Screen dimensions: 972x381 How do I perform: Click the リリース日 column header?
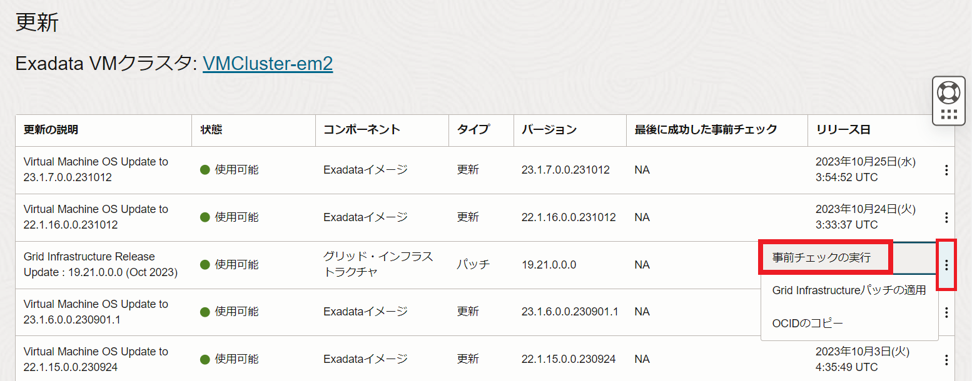[x=843, y=130]
